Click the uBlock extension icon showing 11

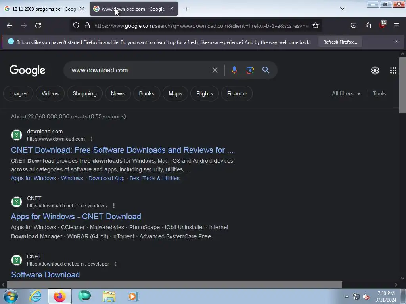(x=383, y=25)
